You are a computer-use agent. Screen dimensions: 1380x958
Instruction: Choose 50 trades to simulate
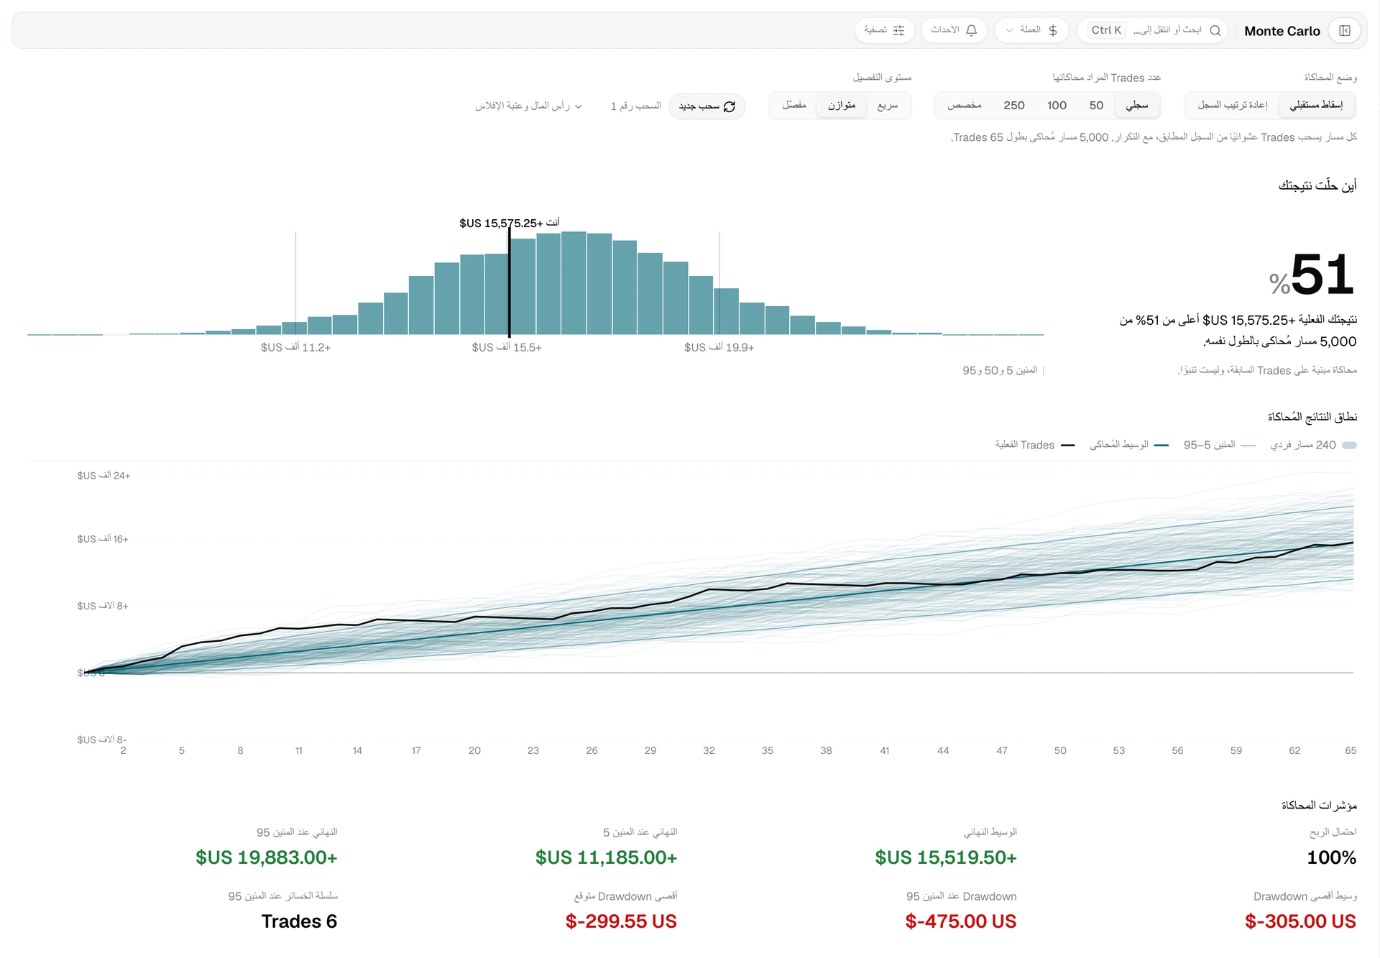[x=1096, y=106]
